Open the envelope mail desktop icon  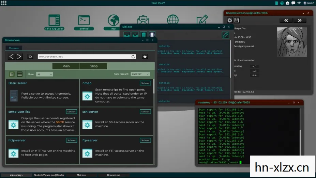pyautogui.click(x=143, y=19)
